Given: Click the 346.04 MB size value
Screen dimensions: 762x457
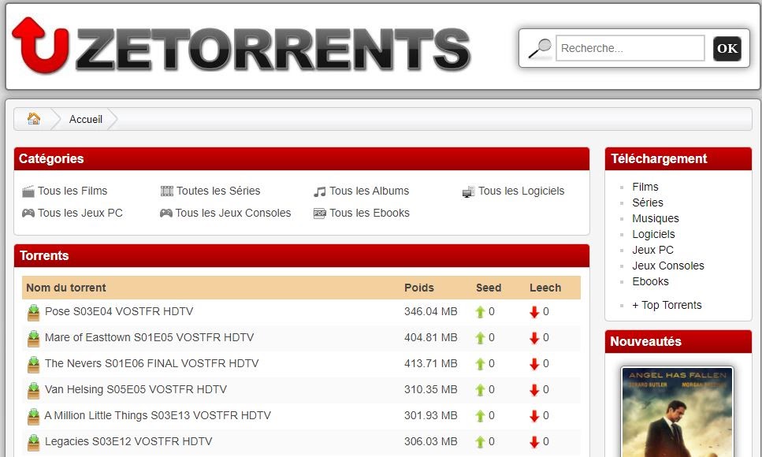Looking at the screenshot, I should 430,312.
